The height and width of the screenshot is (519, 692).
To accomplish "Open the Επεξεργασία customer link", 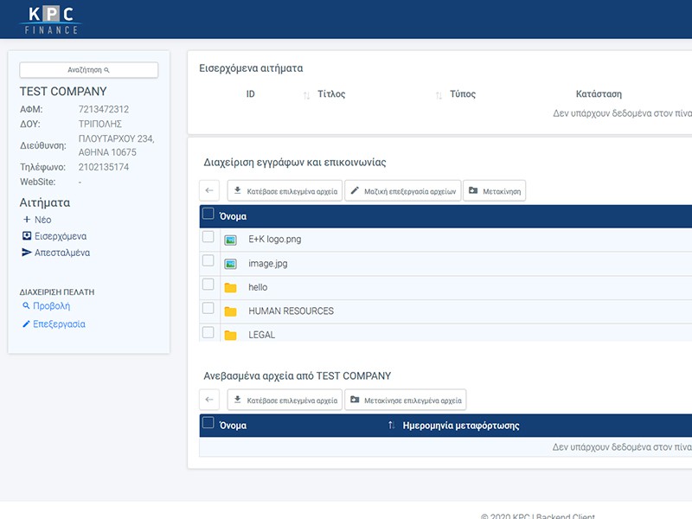I will click(x=59, y=324).
